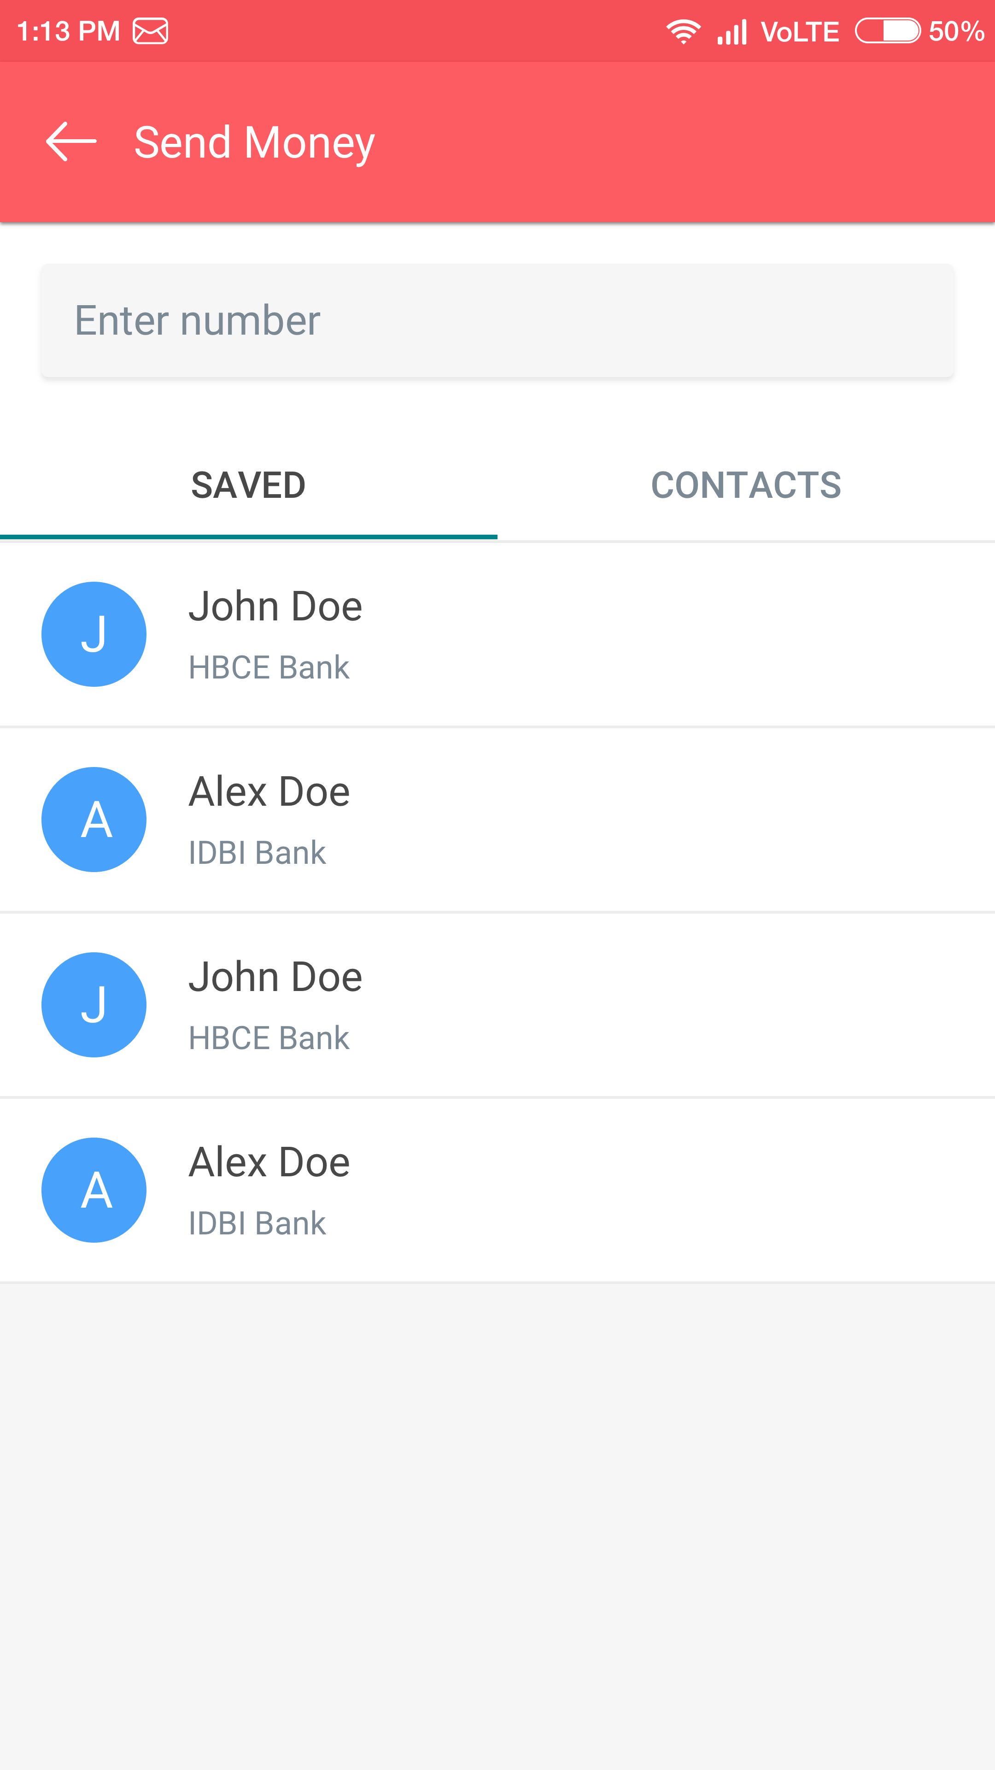Tap the first HBCE Bank label
Screen dimensions: 995x1770
pyautogui.click(x=269, y=668)
